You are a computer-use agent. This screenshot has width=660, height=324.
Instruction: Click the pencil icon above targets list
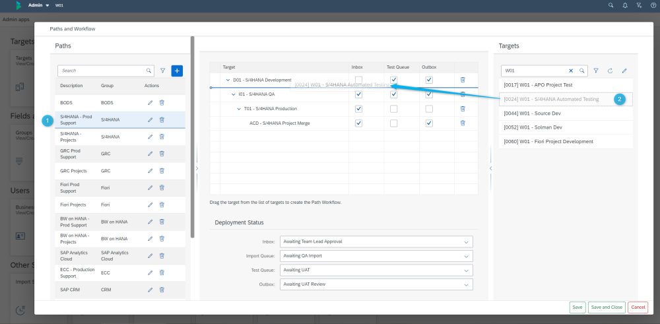624,71
